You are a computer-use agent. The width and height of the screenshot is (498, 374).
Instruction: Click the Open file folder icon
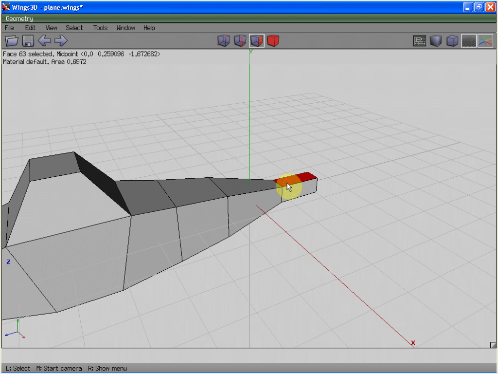[11, 41]
